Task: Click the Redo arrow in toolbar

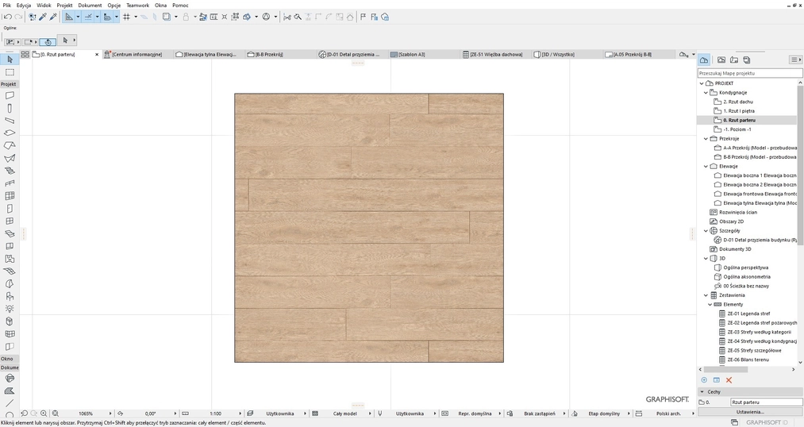Action: point(18,17)
